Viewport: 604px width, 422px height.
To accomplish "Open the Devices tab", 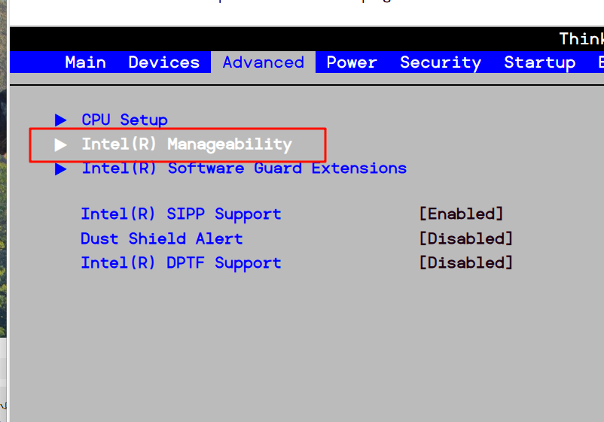I will (x=163, y=62).
